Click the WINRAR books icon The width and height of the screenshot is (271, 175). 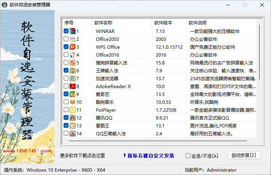73,31
